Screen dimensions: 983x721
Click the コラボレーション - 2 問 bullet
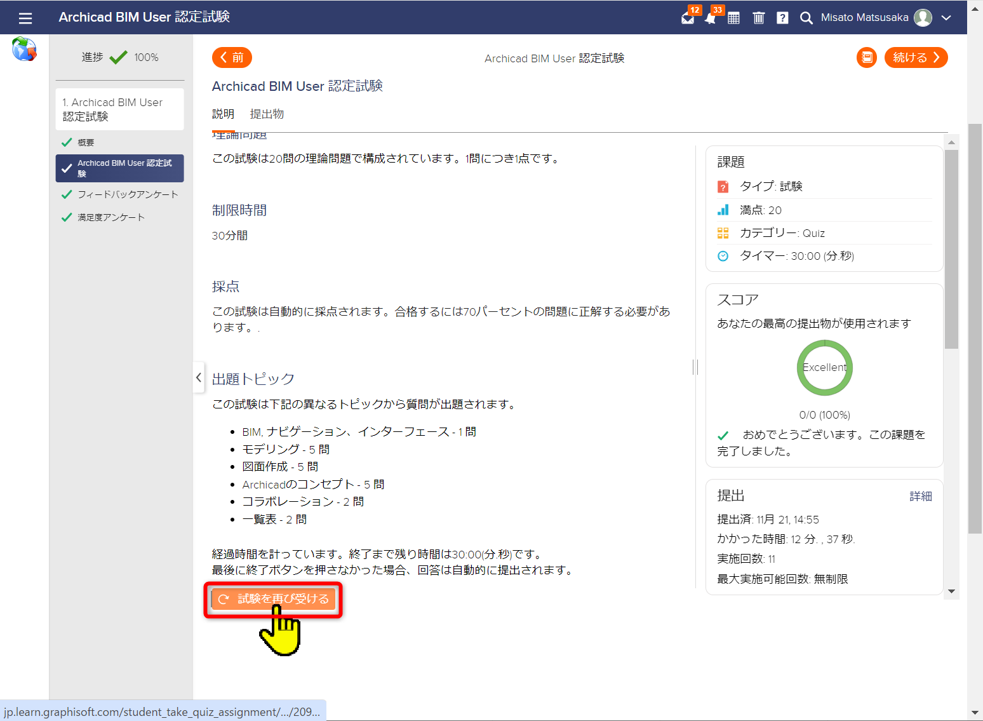click(303, 502)
